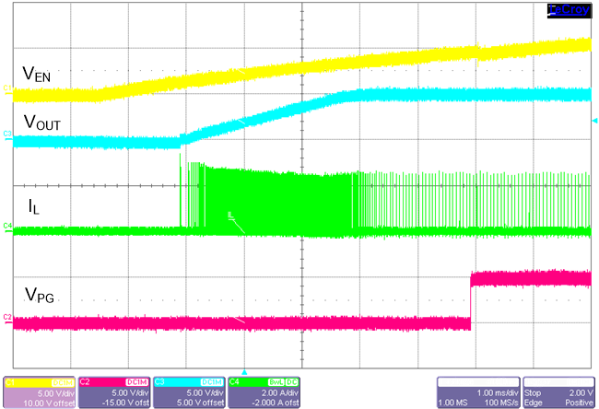The width and height of the screenshot is (599, 409).
Task: Click the LeCroy logo in top-right corner
Action: [x=568, y=9]
